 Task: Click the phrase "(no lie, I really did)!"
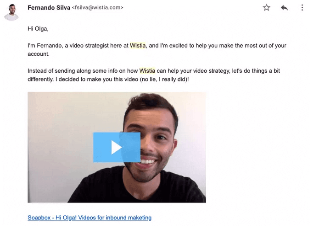164,80
